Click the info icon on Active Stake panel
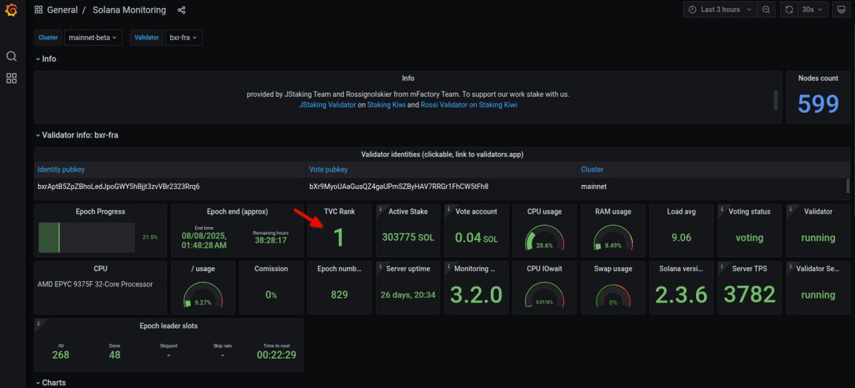855x388 pixels. pos(380,209)
